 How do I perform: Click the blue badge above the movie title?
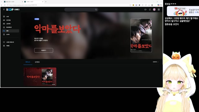(x=37, y=19)
